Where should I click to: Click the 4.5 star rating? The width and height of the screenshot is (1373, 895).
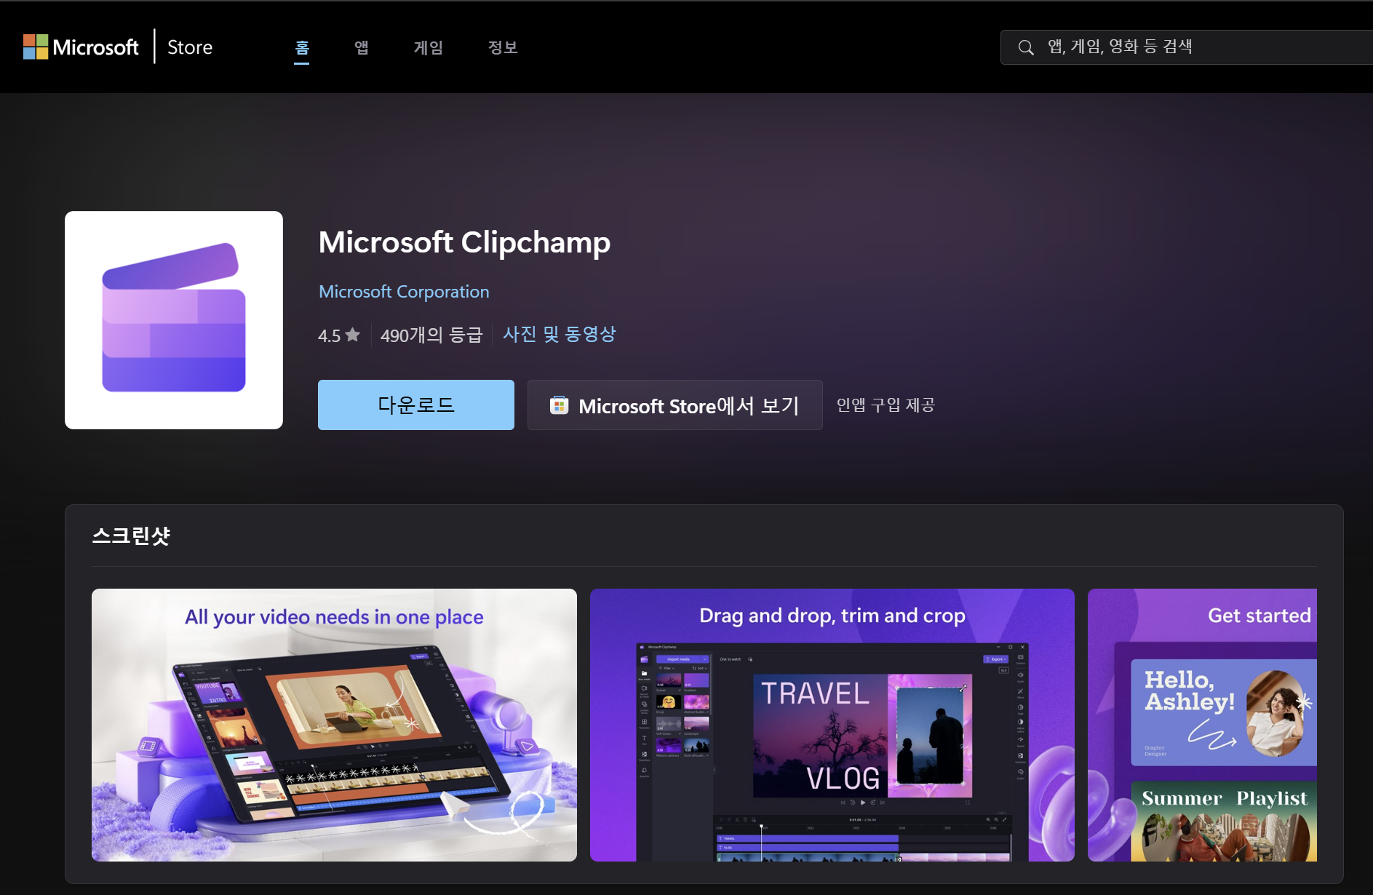339,335
